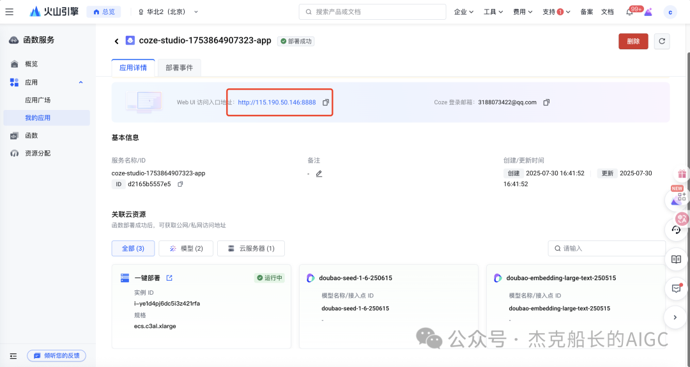The height and width of the screenshot is (367, 690).
Task: Click the red 删除 button
Action: tap(633, 41)
